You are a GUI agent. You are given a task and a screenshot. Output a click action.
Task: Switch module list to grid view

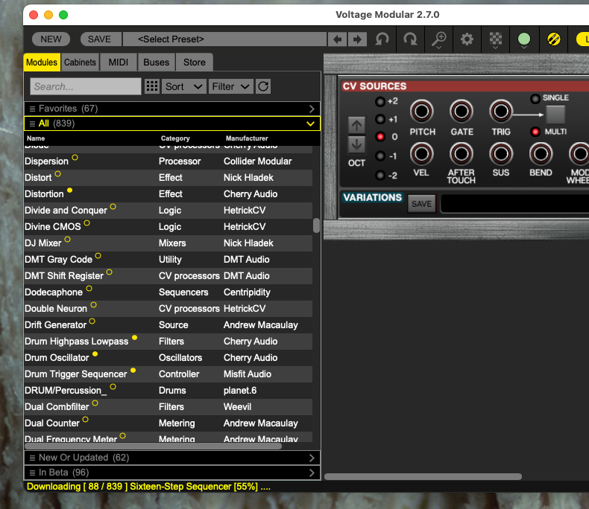[x=152, y=86]
